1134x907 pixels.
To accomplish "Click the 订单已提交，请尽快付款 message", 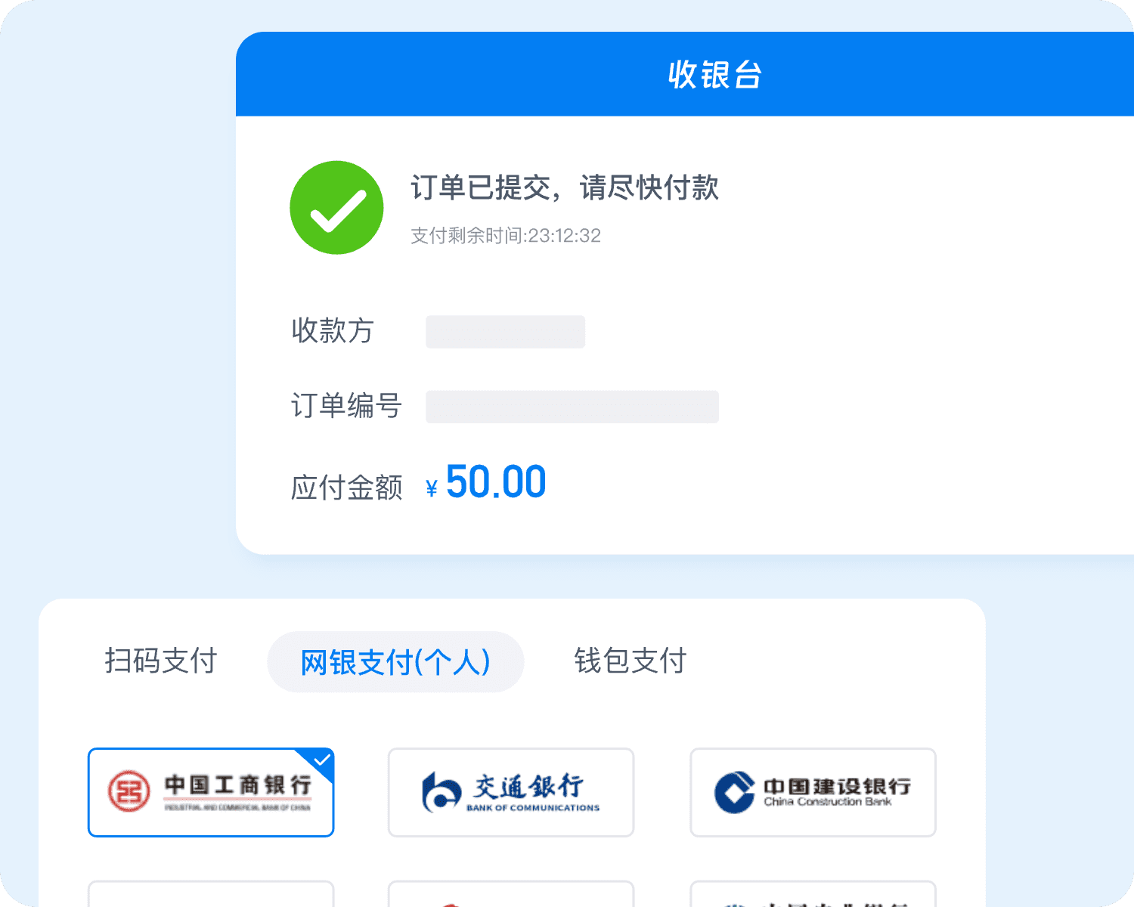I will tap(564, 187).
